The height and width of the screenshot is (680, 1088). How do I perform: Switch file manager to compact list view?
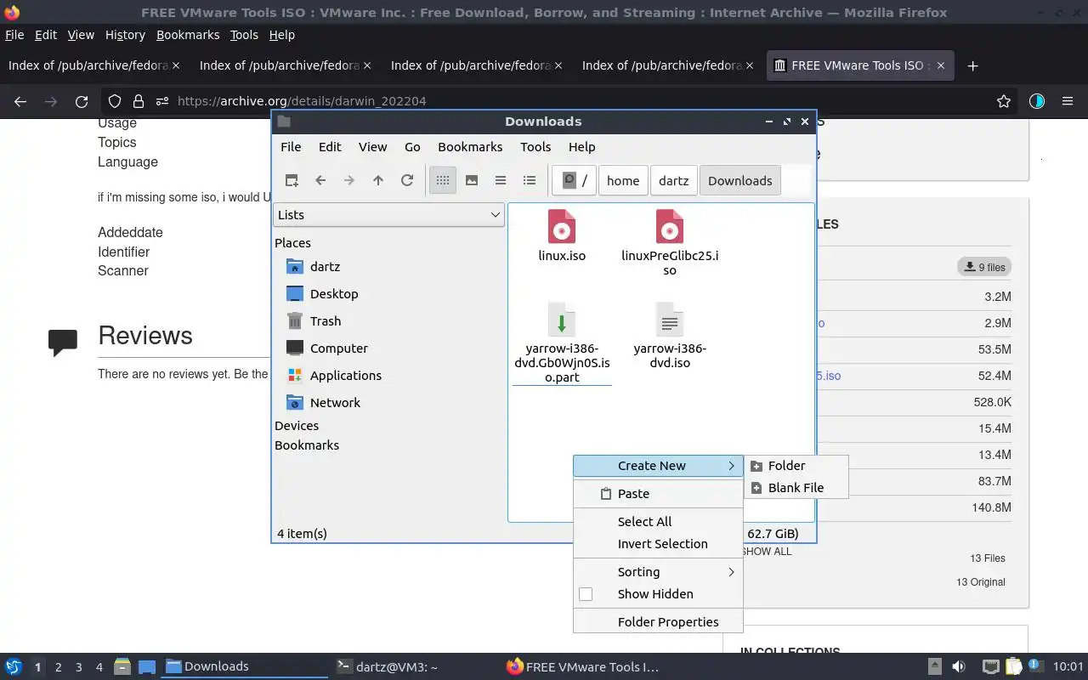coord(501,180)
